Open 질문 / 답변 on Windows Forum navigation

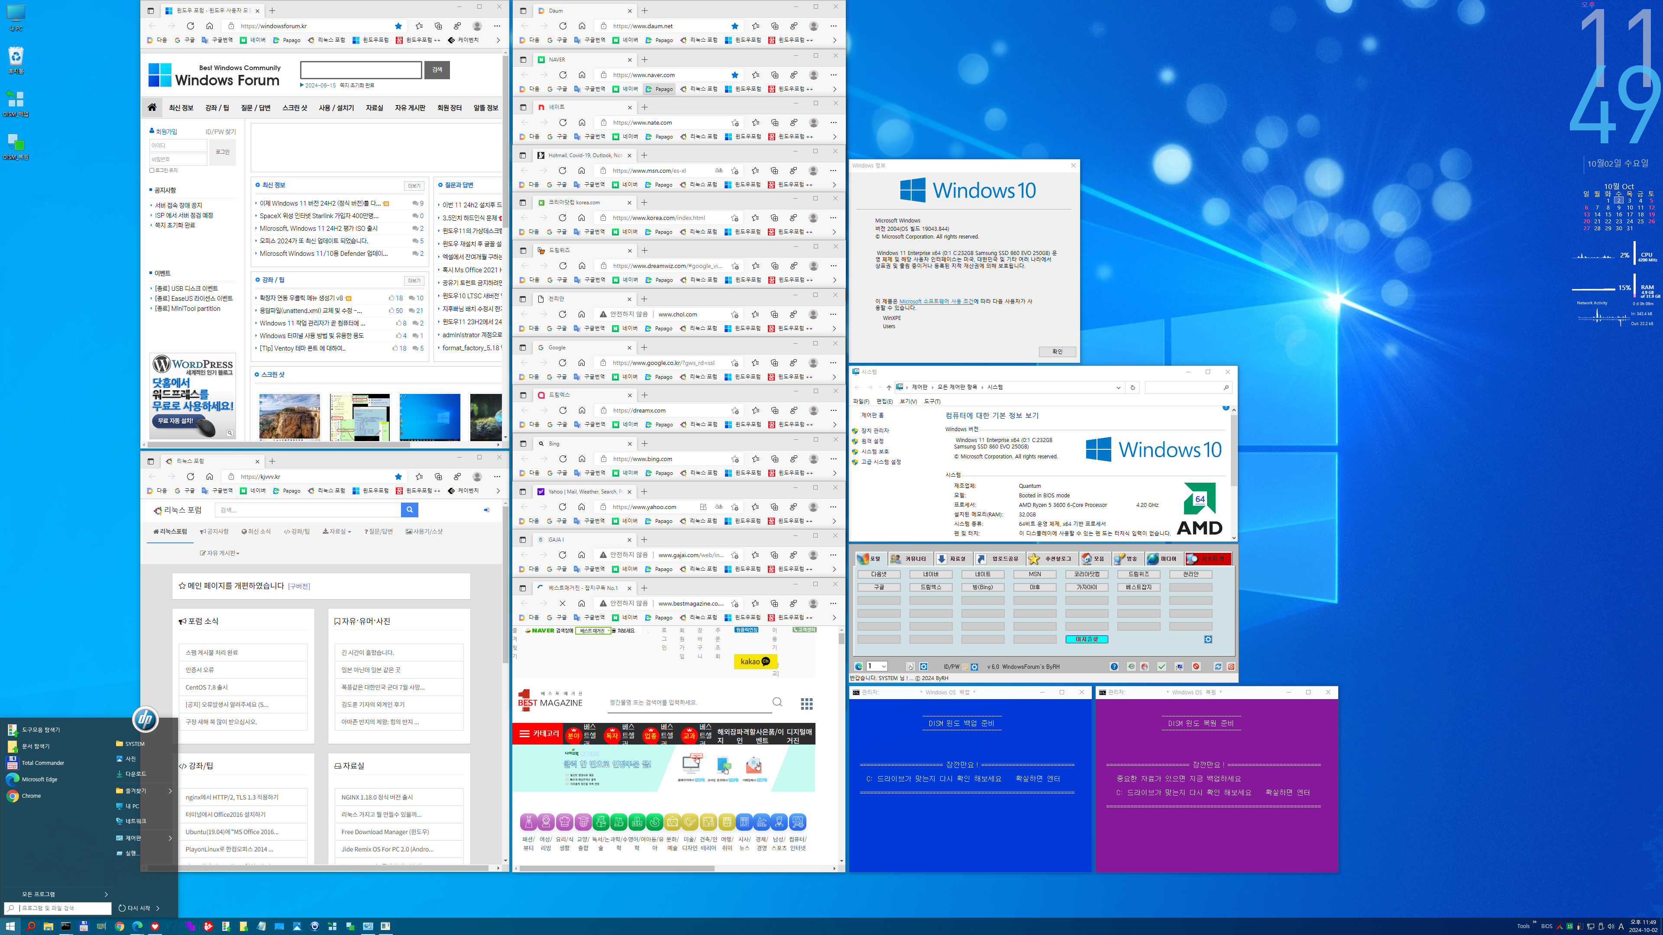tap(256, 108)
